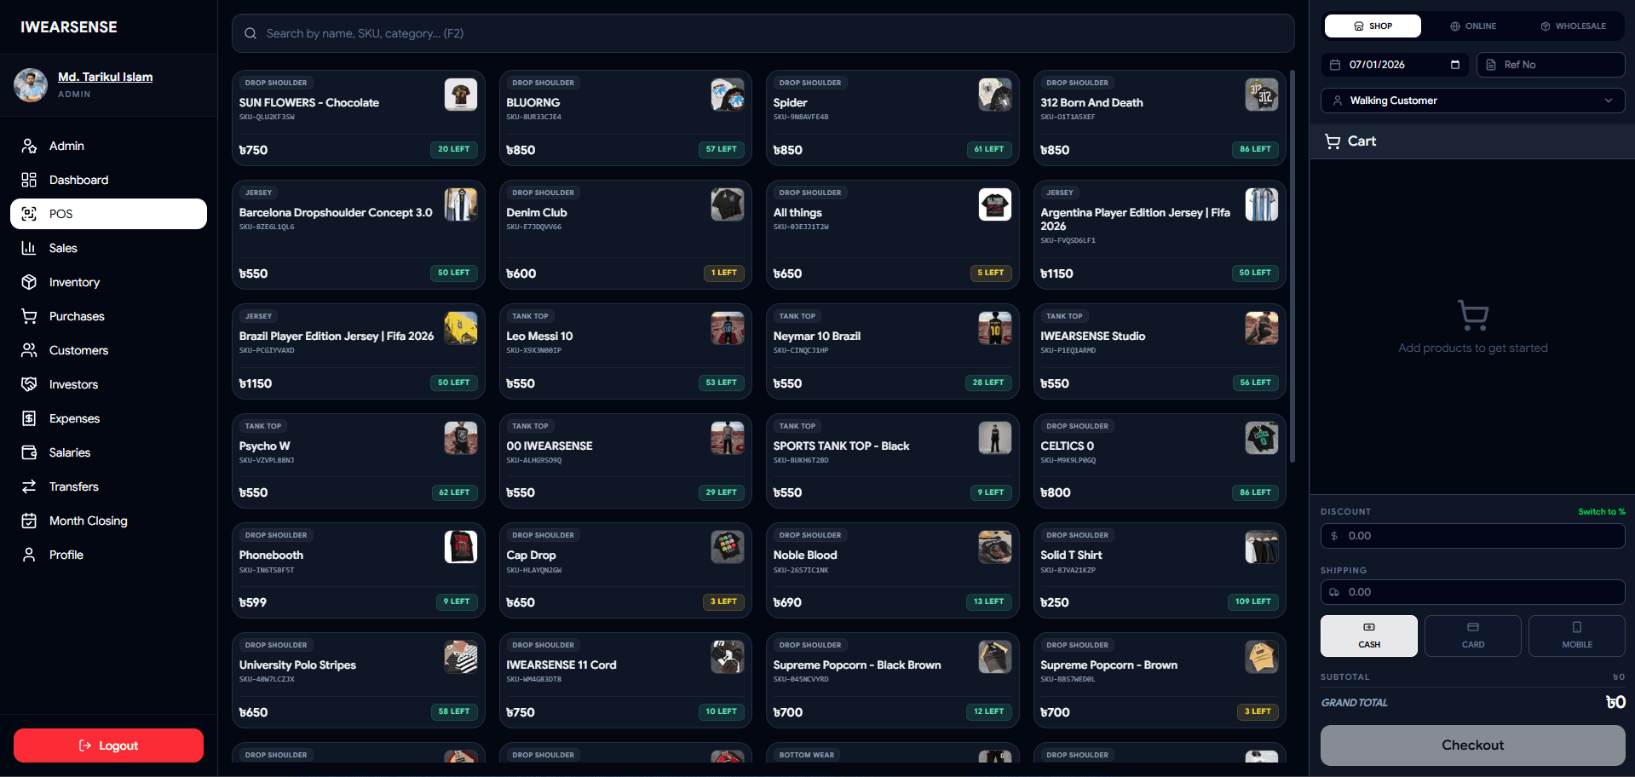Open the Sales menu item
1635x777 pixels.
(108, 248)
